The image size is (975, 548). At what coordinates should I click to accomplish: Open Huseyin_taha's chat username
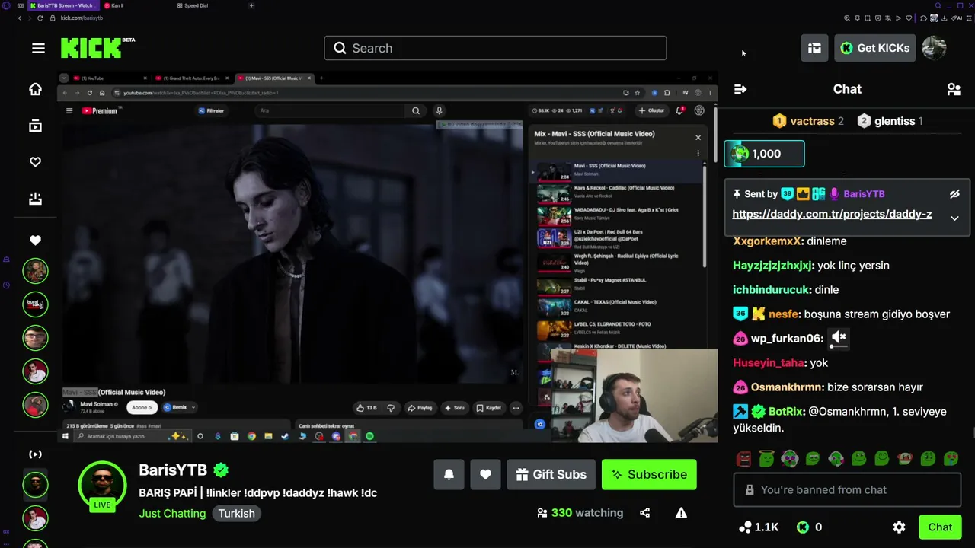[x=769, y=363]
